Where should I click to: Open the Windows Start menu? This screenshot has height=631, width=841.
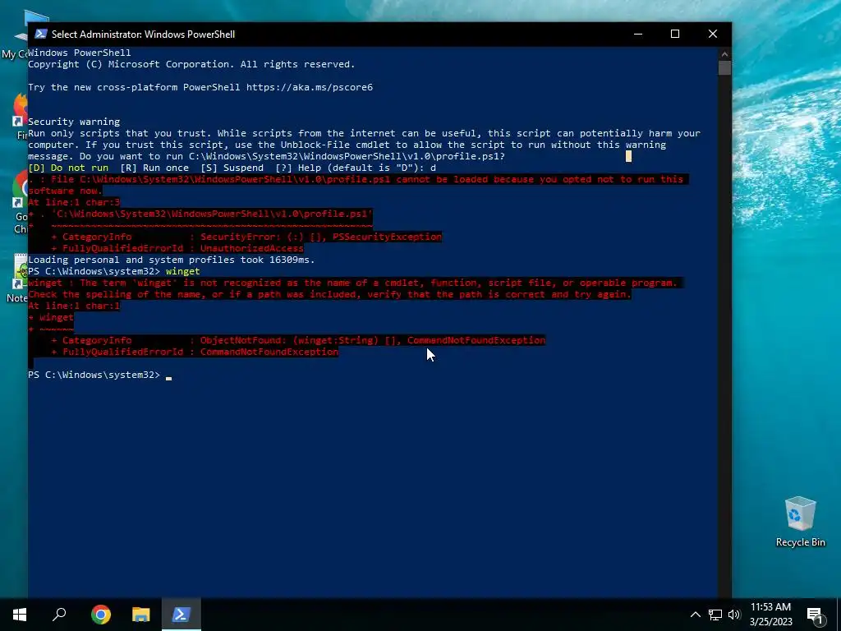click(20, 615)
